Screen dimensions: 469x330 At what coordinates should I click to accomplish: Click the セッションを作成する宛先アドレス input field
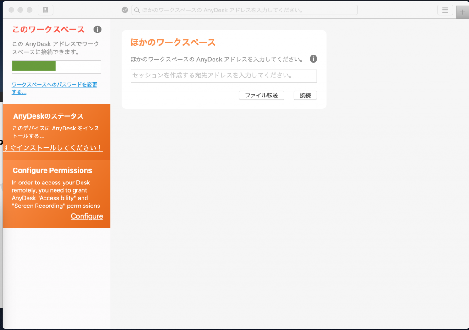coord(224,76)
